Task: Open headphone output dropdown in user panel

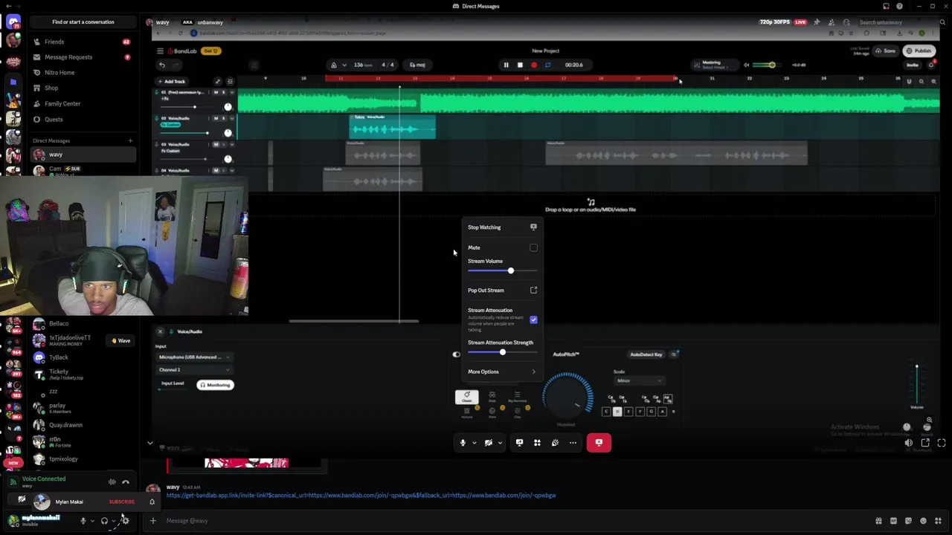Action: pyautogui.click(x=114, y=521)
